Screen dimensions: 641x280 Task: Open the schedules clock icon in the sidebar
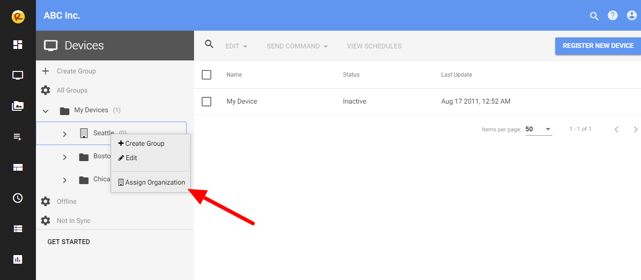click(18, 198)
